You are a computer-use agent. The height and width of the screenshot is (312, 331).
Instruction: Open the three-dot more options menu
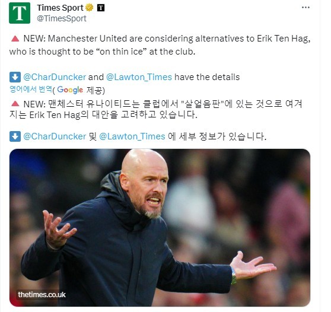click(305, 7)
